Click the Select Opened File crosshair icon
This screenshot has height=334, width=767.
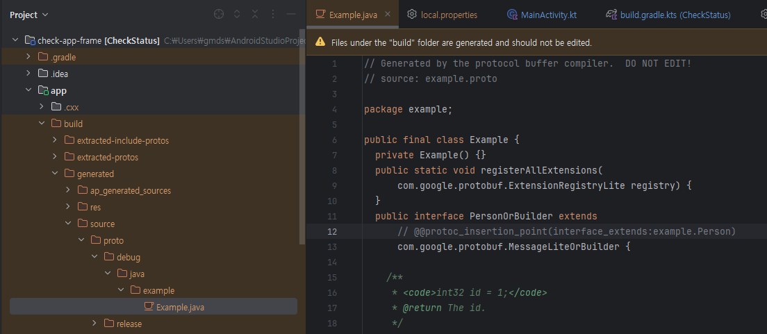coord(219,14)
